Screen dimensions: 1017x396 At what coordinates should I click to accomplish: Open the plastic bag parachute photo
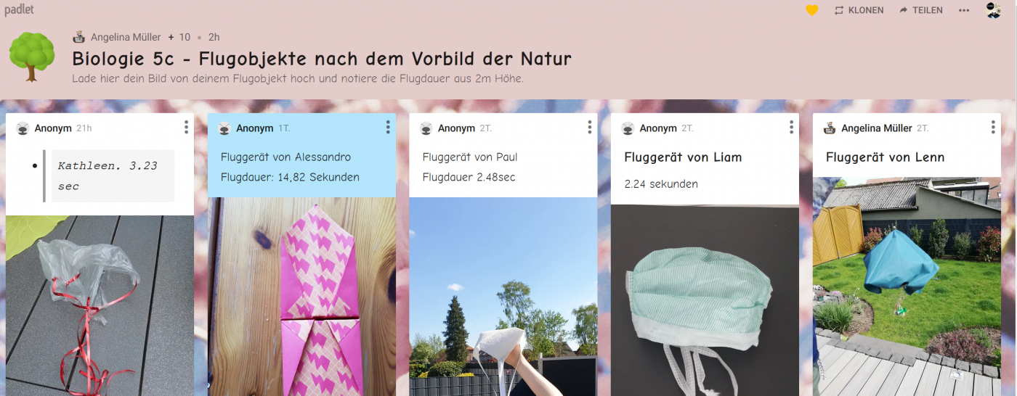tap(100, 305)
